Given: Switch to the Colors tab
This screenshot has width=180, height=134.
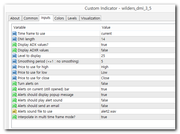Looking at the screenshot, I should (x=59, y=18).
